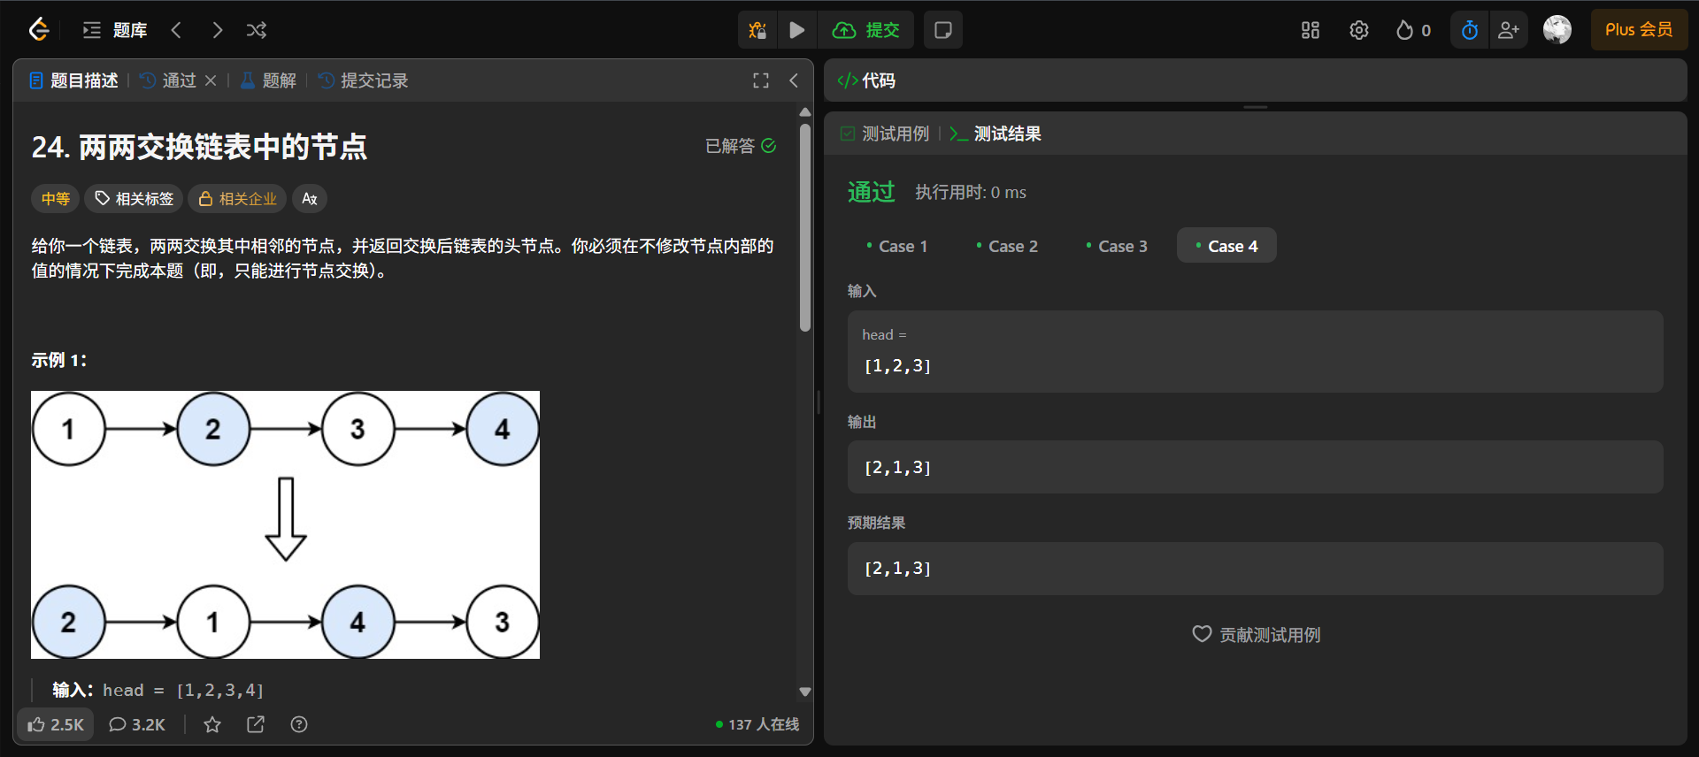Open the layout grid icon
The width and height of the screenshot is (1699, 757).
pos(1311,30)
